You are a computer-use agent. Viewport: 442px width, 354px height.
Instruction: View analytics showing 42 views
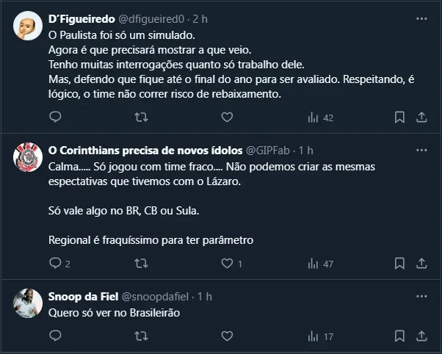point(321,118)
